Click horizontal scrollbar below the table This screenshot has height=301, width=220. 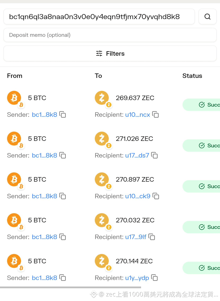[x=70, y=287]
